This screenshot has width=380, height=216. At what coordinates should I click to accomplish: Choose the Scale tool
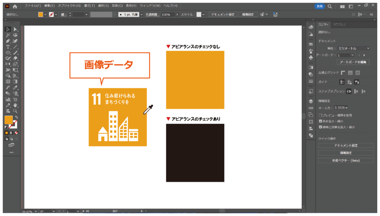tap(15, 64)
